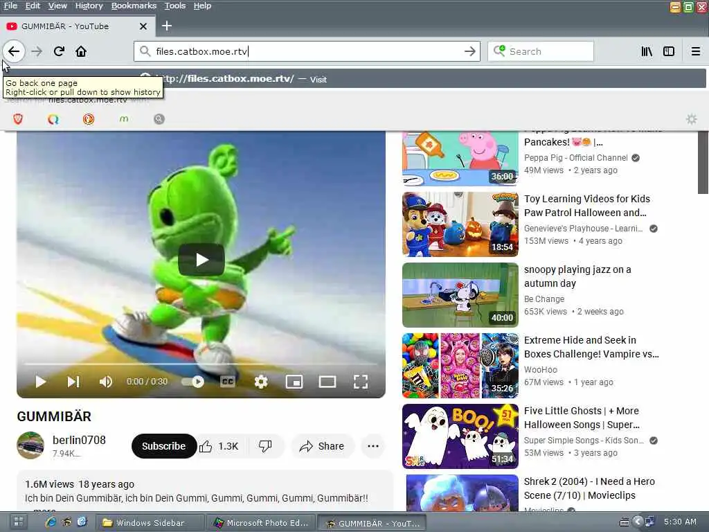This screenshot has height=532, width=709.
Task: Open the File menu
Action: (10, 6)
